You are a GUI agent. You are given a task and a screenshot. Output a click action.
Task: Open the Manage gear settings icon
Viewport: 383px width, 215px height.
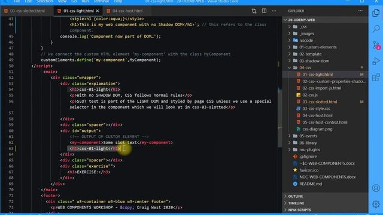(376, 204)
